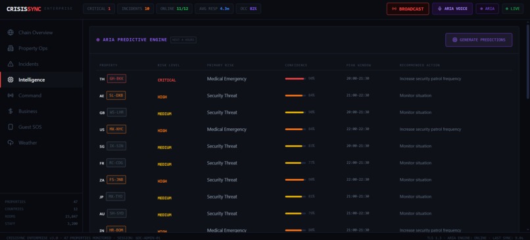
Task: Click the INCIDENTS 10 stat chip
Action: (135, 9)
